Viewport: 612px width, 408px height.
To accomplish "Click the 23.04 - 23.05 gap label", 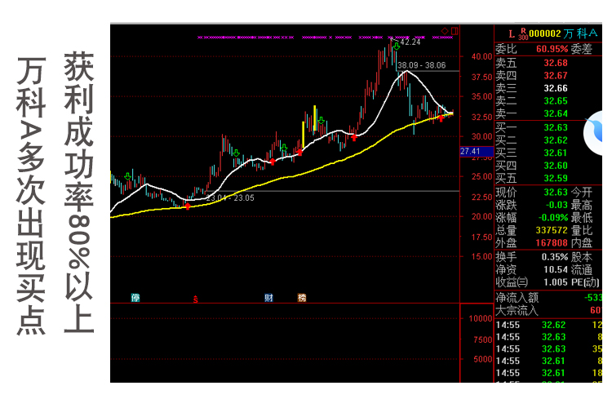I will tap(230, 198).
